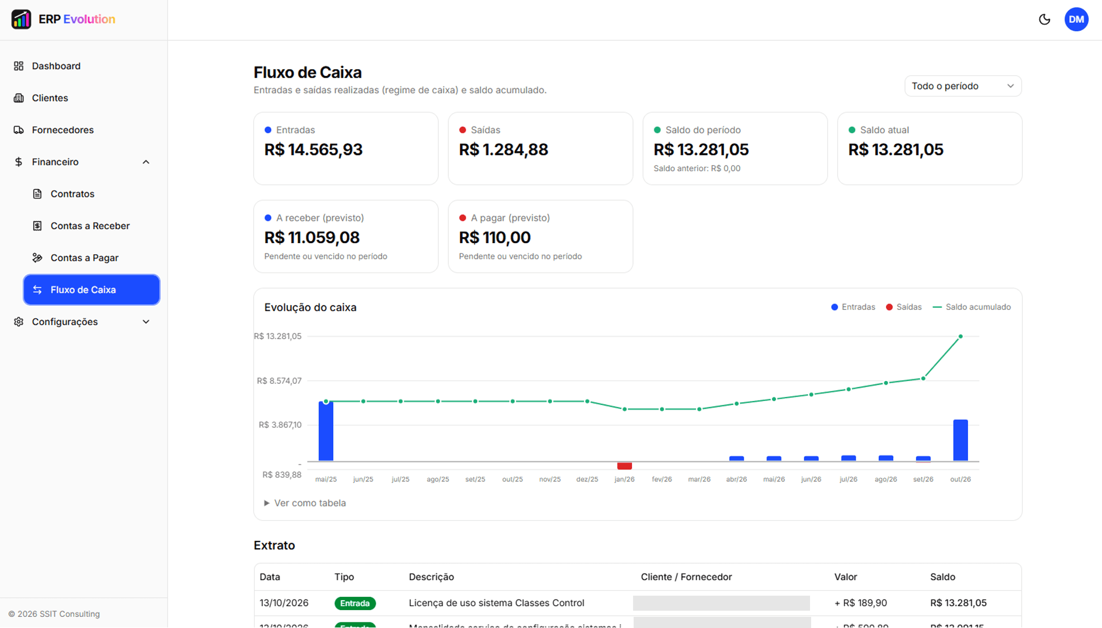Click the A receber value R$ 11.059,08

(x=312, y=238)
